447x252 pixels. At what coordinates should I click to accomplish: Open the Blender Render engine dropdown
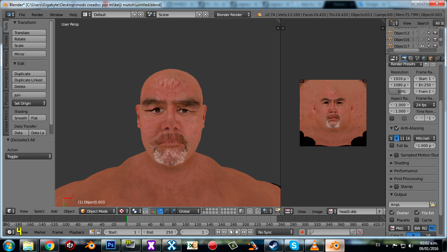[232, 14]
